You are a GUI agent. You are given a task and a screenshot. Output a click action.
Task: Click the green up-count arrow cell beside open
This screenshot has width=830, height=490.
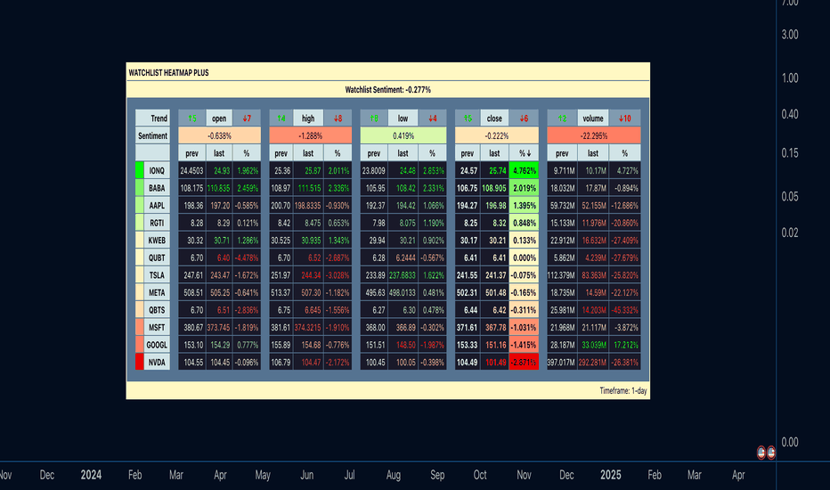[x=191, y=118]
